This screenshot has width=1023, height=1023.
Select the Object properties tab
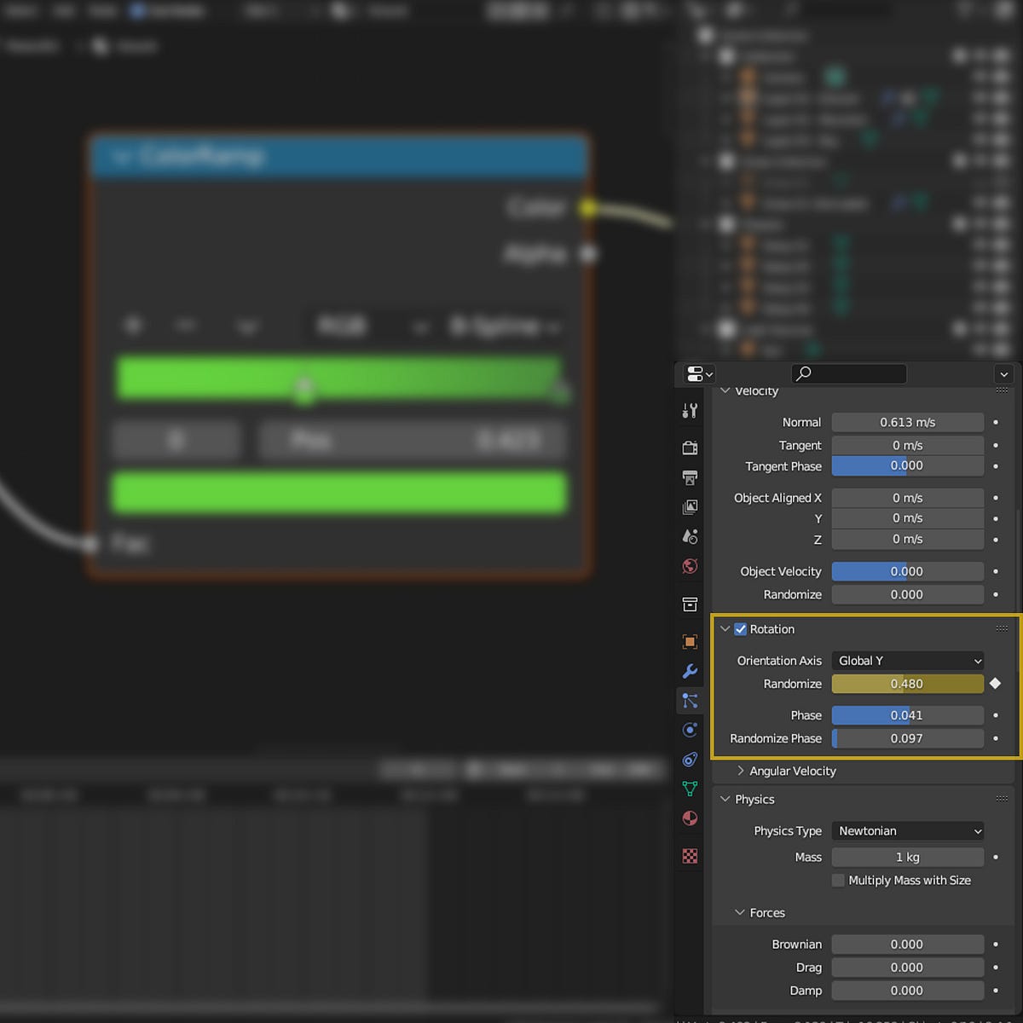[x=690, y=641]
